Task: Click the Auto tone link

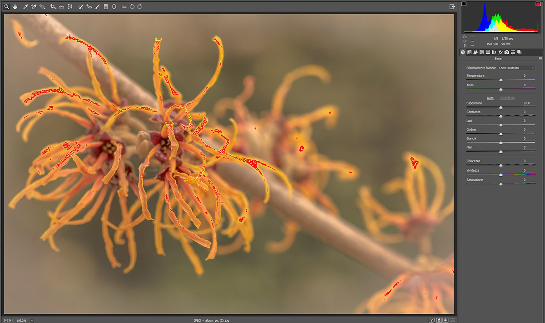Action: coord(490,98)
